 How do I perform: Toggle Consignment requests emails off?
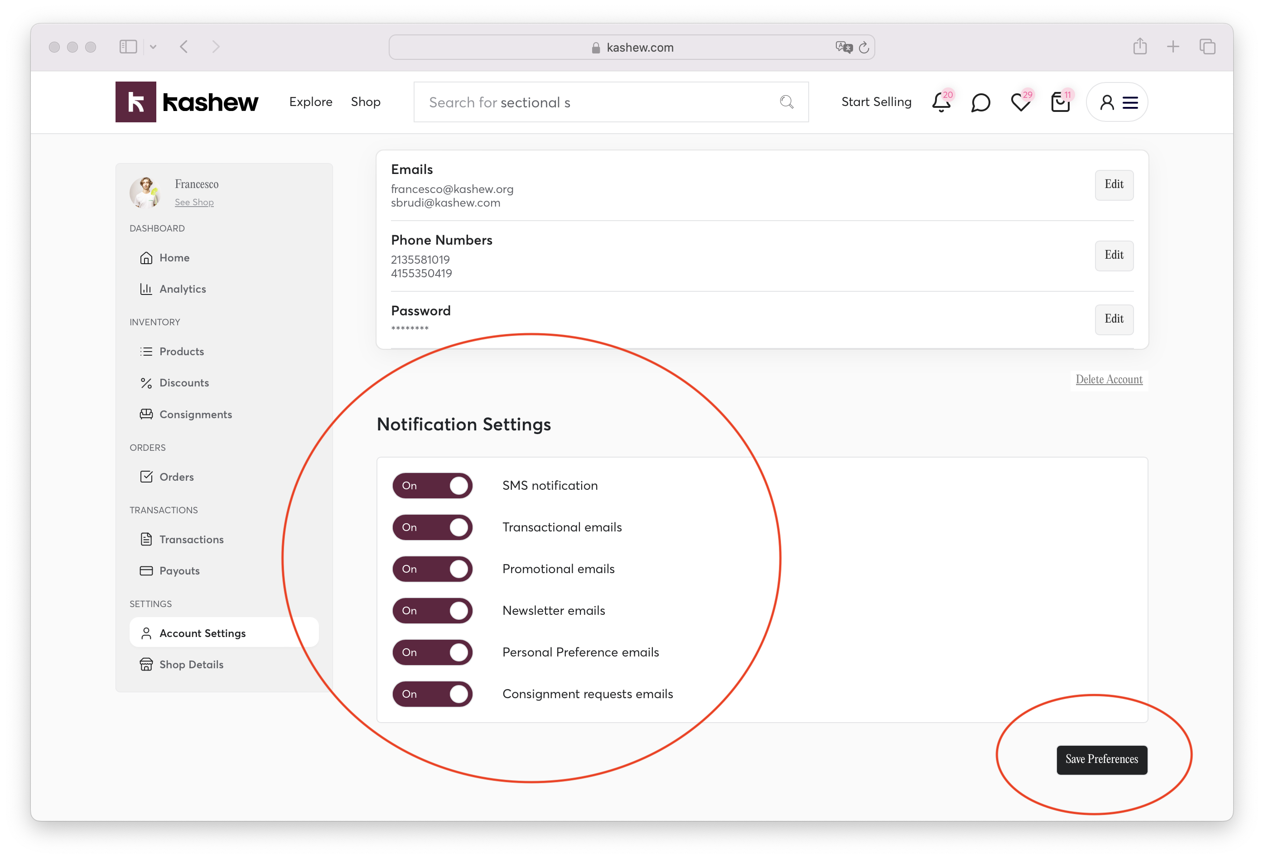432,694
